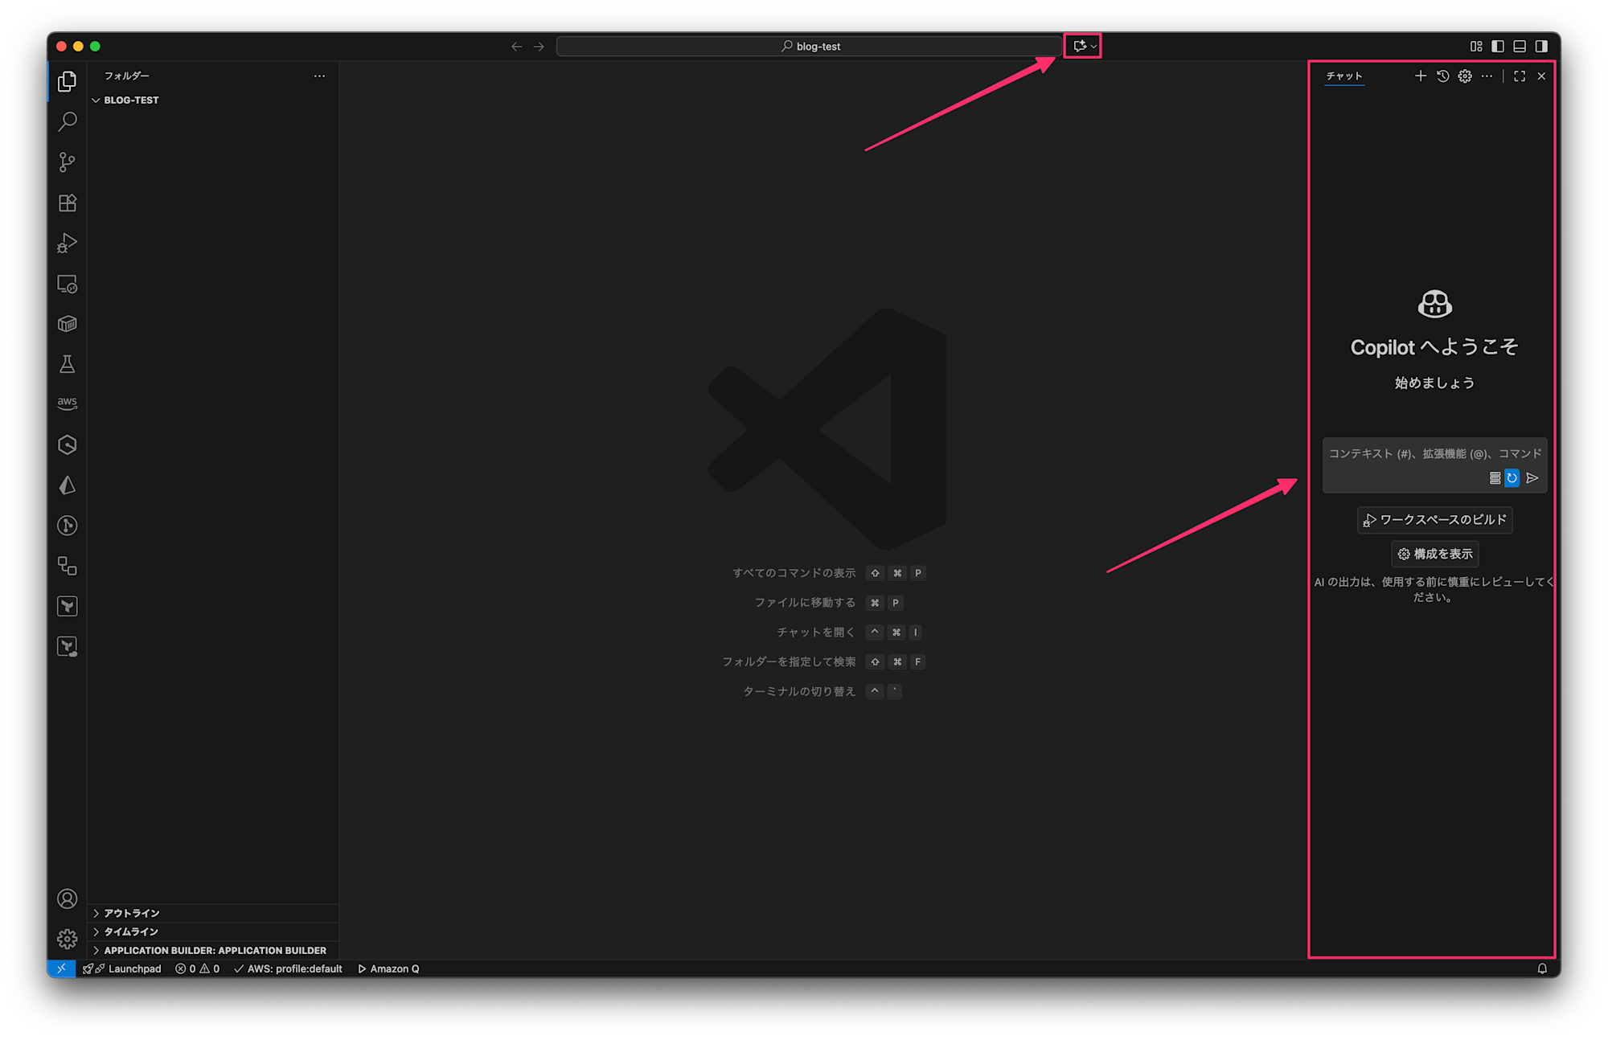Expand the タイムライン section
1608x1040 pixels.
click(131, 931)
